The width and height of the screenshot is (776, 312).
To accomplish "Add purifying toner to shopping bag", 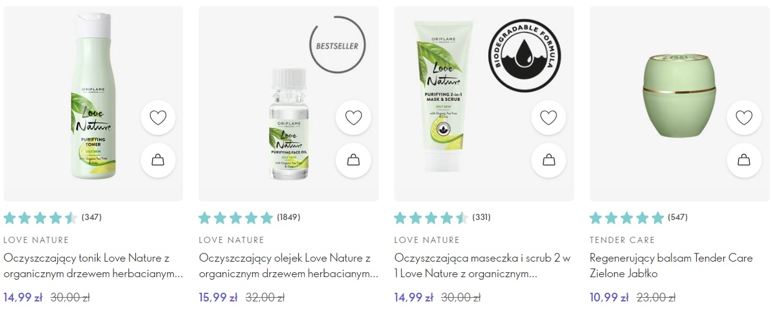I will pos(158,160).
